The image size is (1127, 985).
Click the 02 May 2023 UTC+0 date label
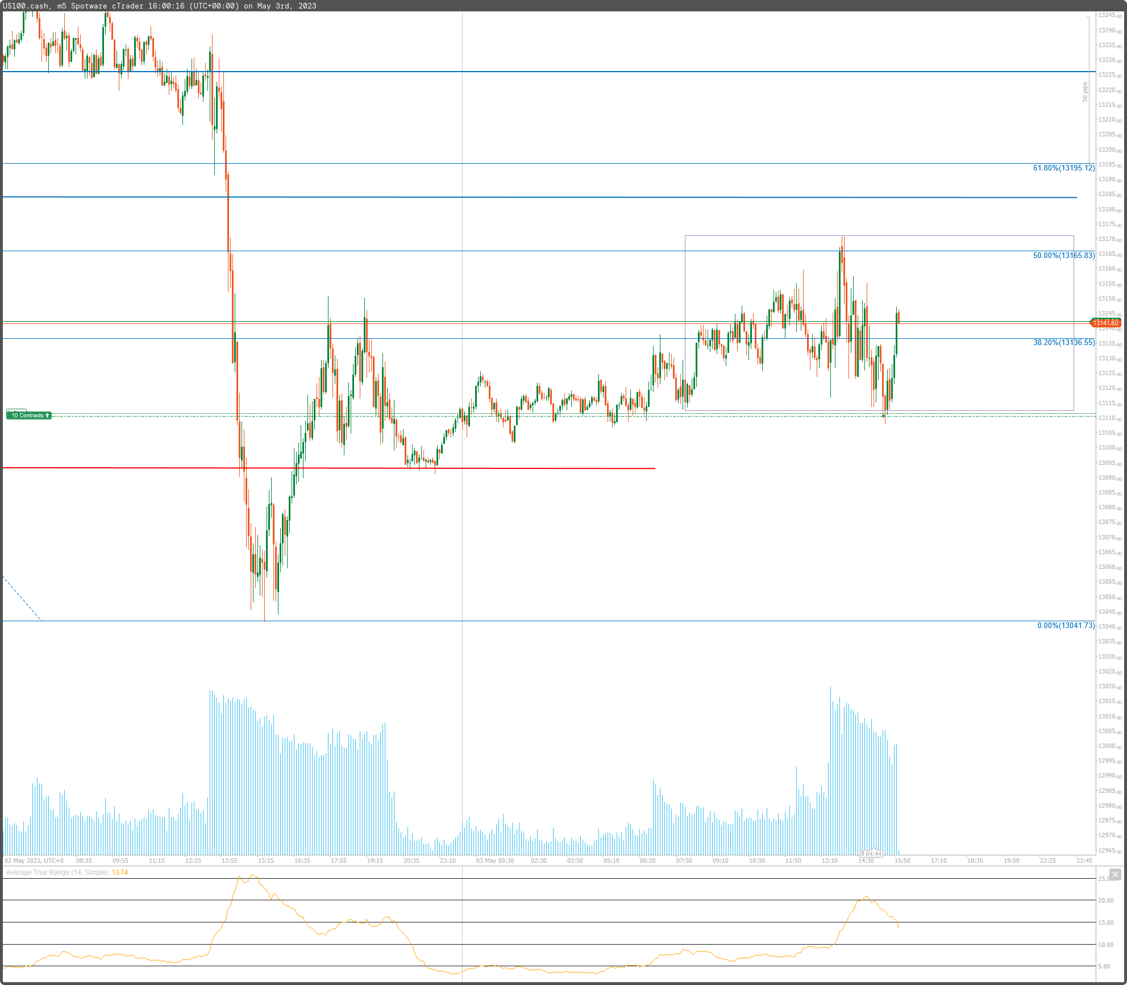click(x=33, y=861)
